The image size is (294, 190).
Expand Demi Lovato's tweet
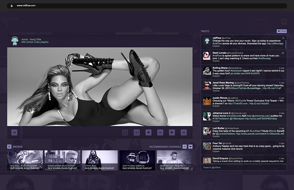216,61
